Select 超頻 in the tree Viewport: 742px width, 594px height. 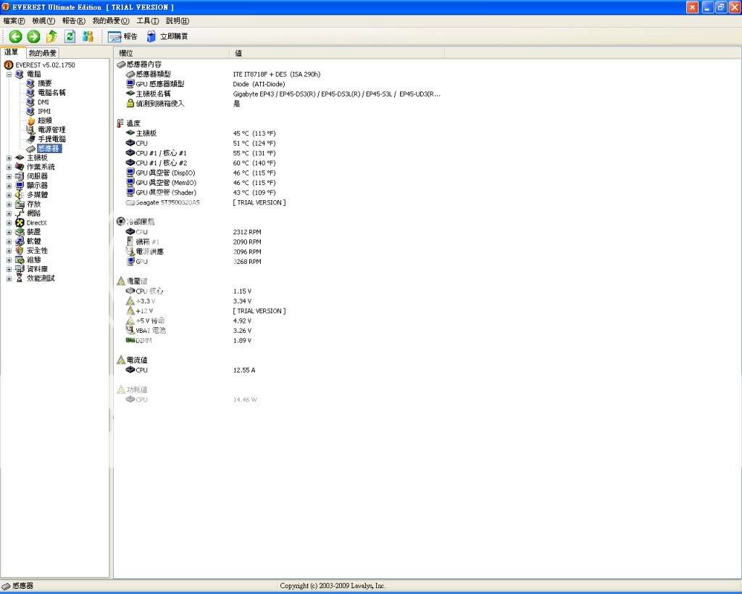(44, 120)
